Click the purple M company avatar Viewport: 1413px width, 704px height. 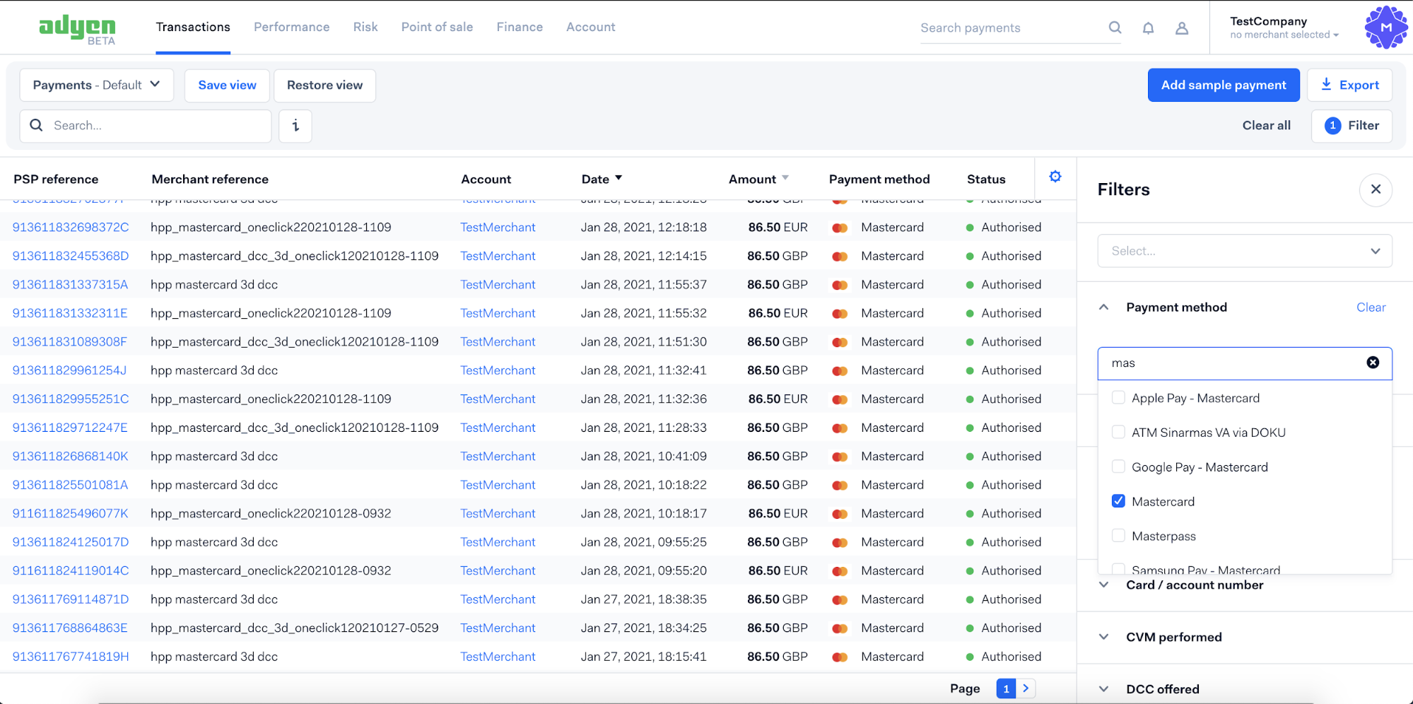click(x=1385, y=28)
